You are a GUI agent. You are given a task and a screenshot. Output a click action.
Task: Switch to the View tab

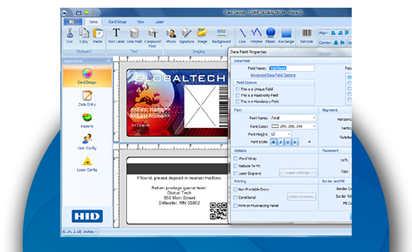point(141,22)
